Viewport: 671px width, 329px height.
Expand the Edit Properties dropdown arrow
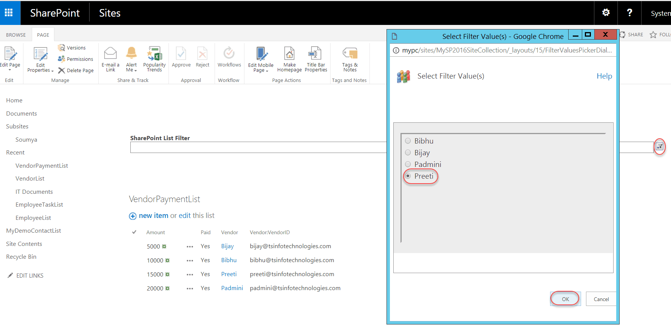(53, 71)
